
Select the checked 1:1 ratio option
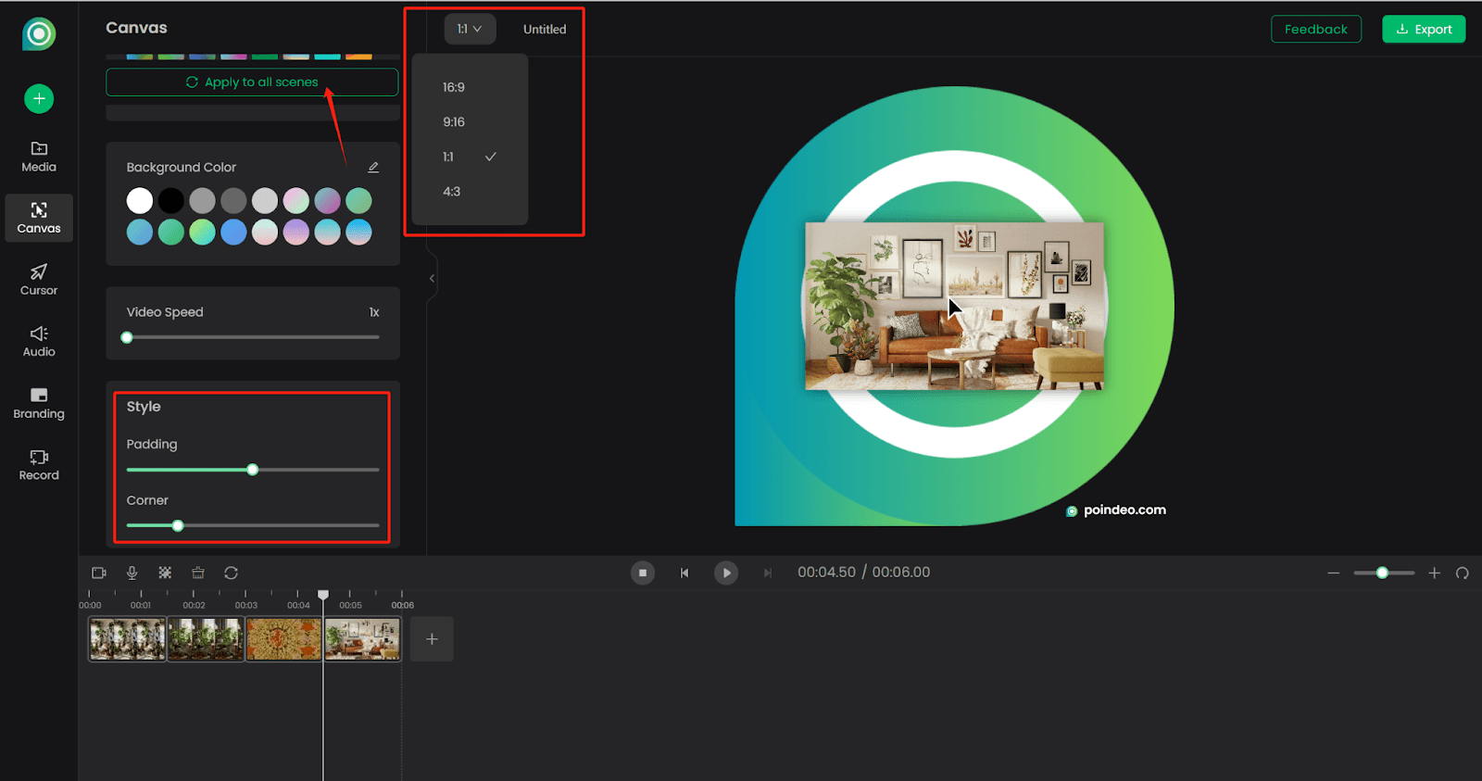click(x=470, y=157)
